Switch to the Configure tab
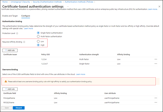 tap(26, 16)
